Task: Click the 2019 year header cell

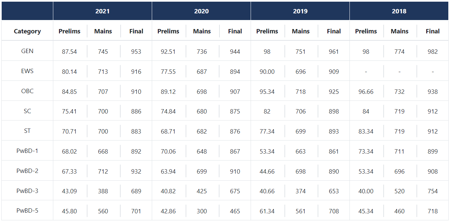Action: [x=300, y=11]
